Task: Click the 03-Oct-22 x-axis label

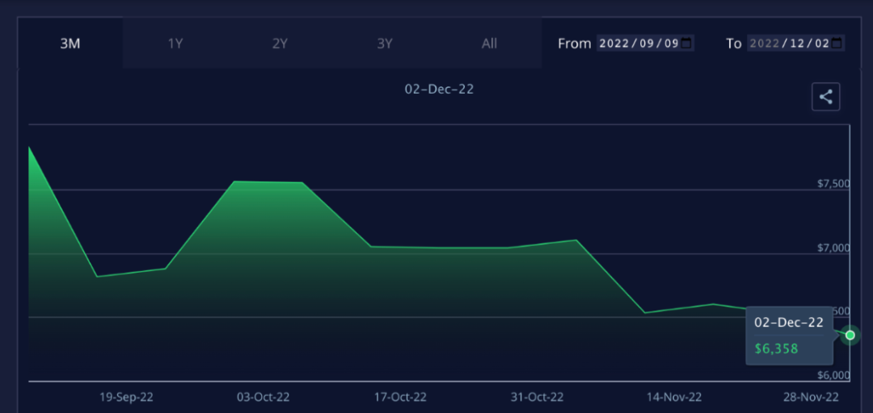Action: tap(263, 397)
